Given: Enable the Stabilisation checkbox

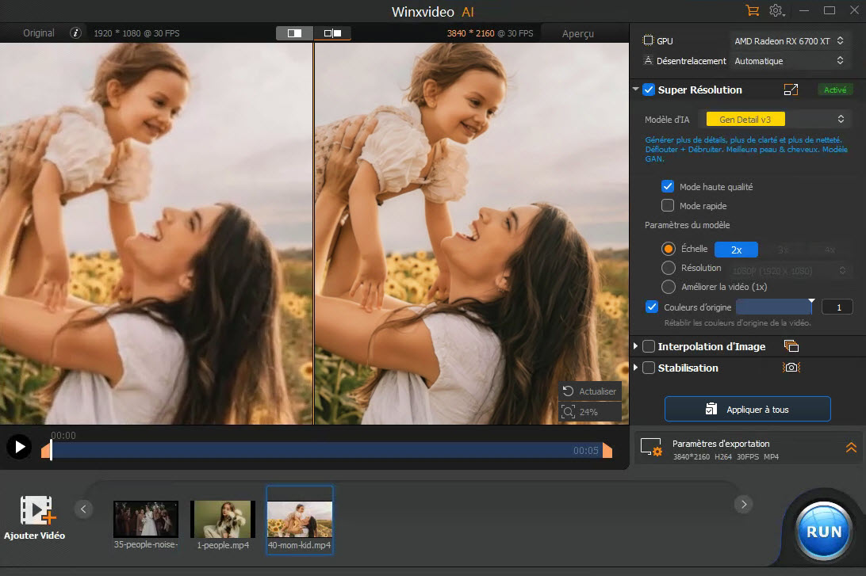Looking at the screenshot, I should point(649,368).
